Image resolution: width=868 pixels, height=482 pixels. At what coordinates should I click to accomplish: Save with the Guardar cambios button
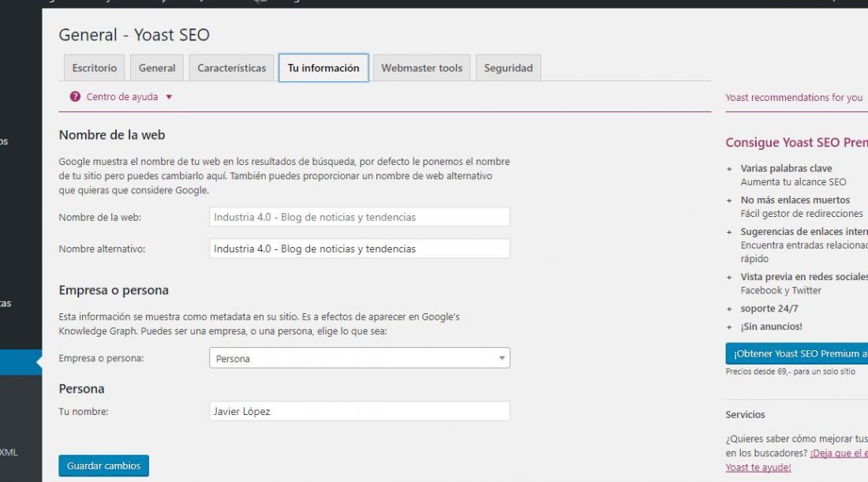[103, 465]
